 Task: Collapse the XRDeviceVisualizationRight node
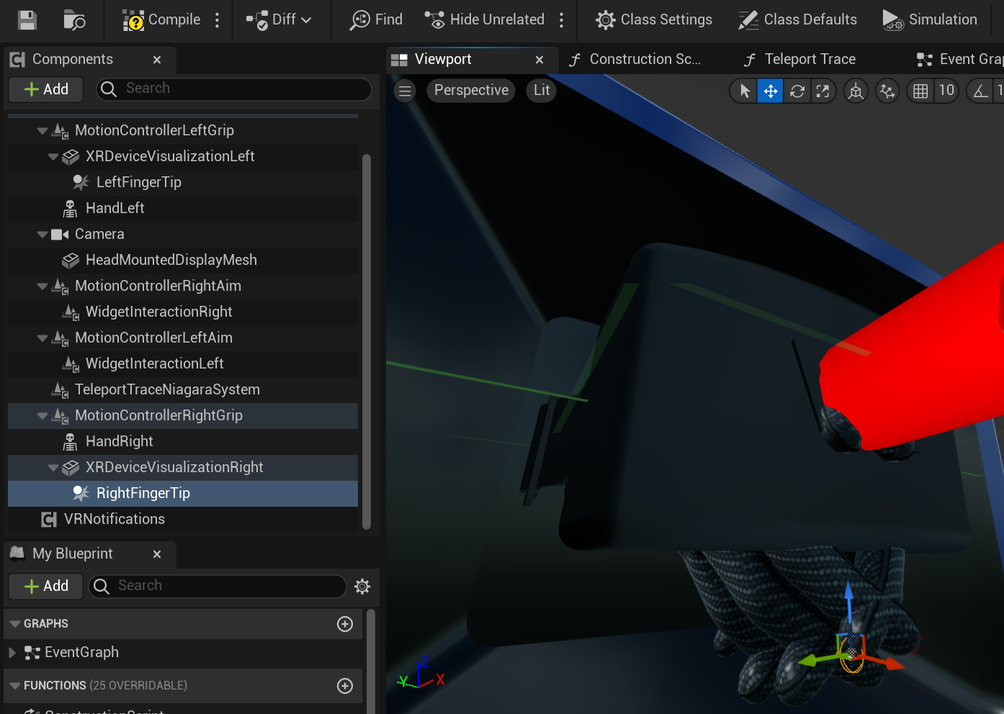point(53,468)
